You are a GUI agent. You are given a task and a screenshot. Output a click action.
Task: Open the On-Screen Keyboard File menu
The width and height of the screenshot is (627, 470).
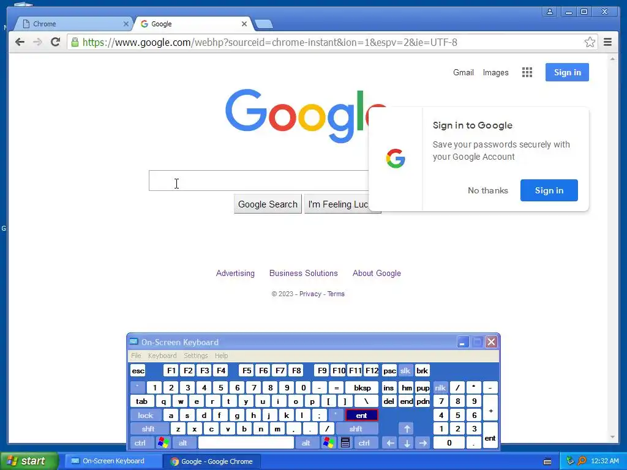pos(136,356)
